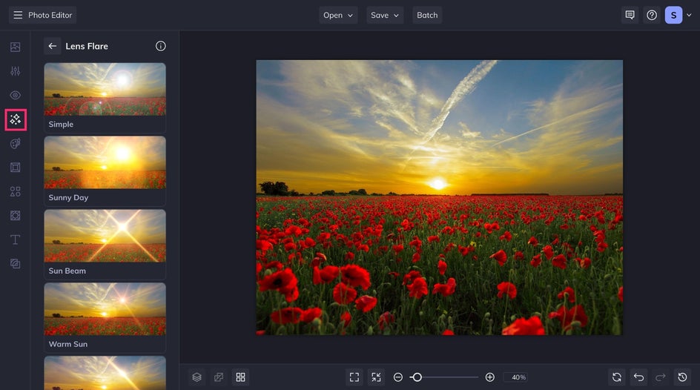This screenshot has height=390, width=700.
Task: Open the Graphics shapes icon
Action: 15,191
